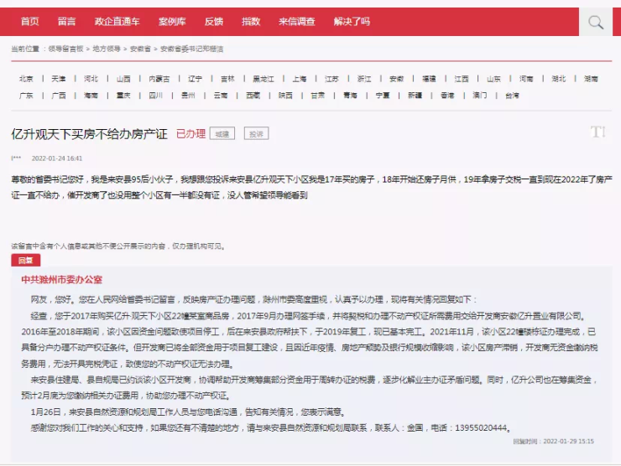Select province 上海

pos(300,79)
